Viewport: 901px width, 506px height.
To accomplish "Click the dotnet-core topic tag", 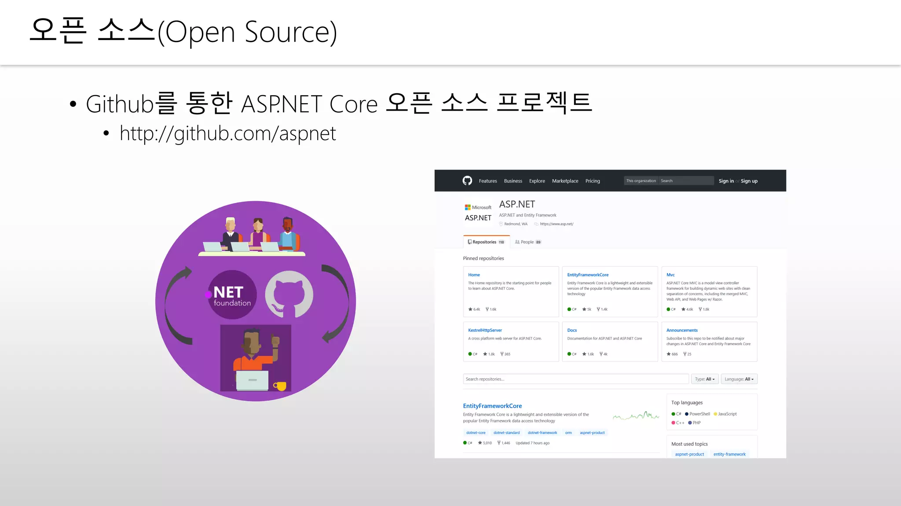I will [476, 433].
